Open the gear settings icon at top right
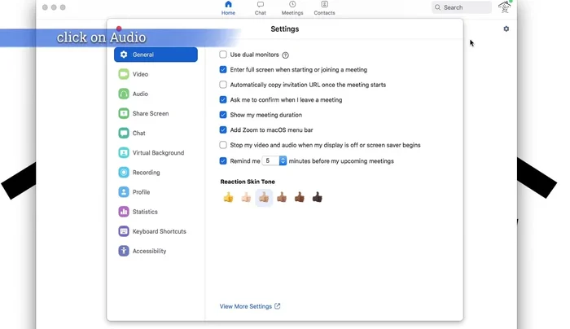The height and width of the screenshot is (329, 570). point(506,29)
